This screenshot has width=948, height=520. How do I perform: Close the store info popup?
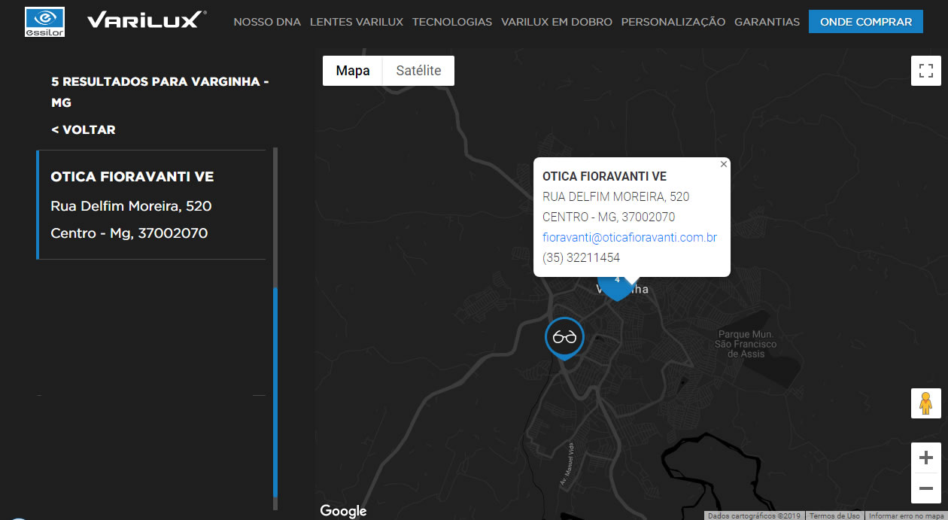pyautogui.click(x=724, y=164)
